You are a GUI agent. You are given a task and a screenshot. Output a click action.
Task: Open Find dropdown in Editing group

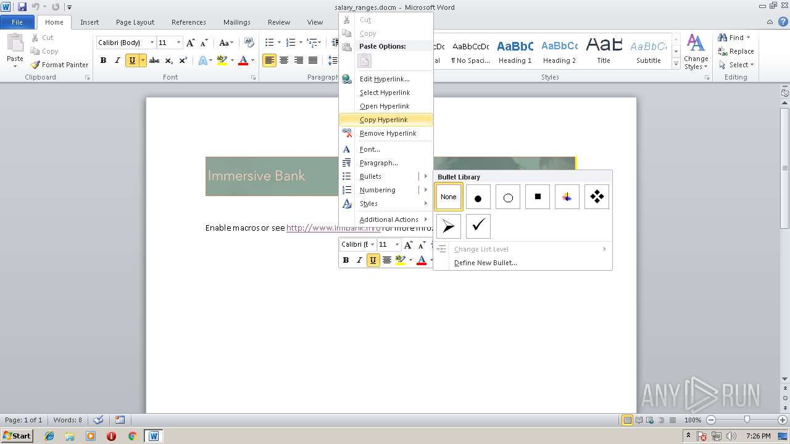(734, 38)
